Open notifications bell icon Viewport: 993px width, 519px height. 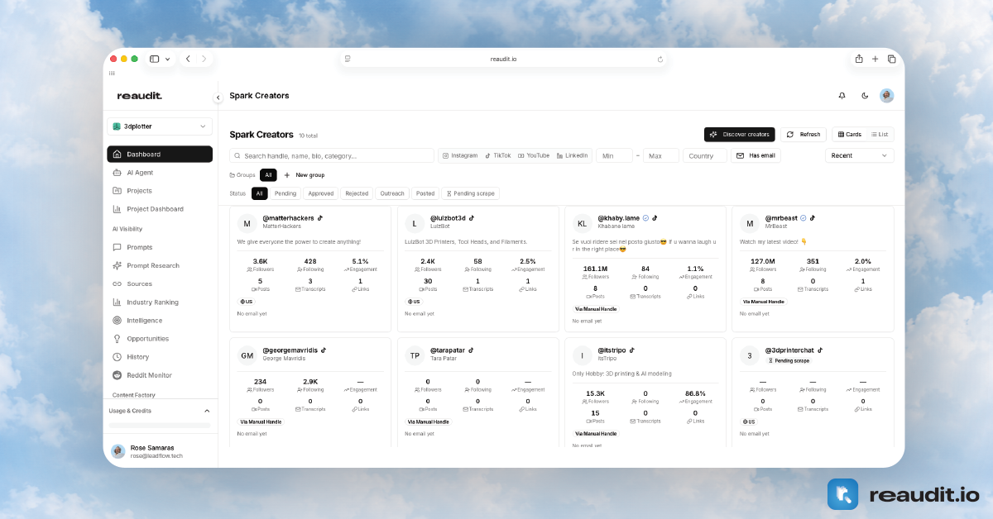(842, 96)
